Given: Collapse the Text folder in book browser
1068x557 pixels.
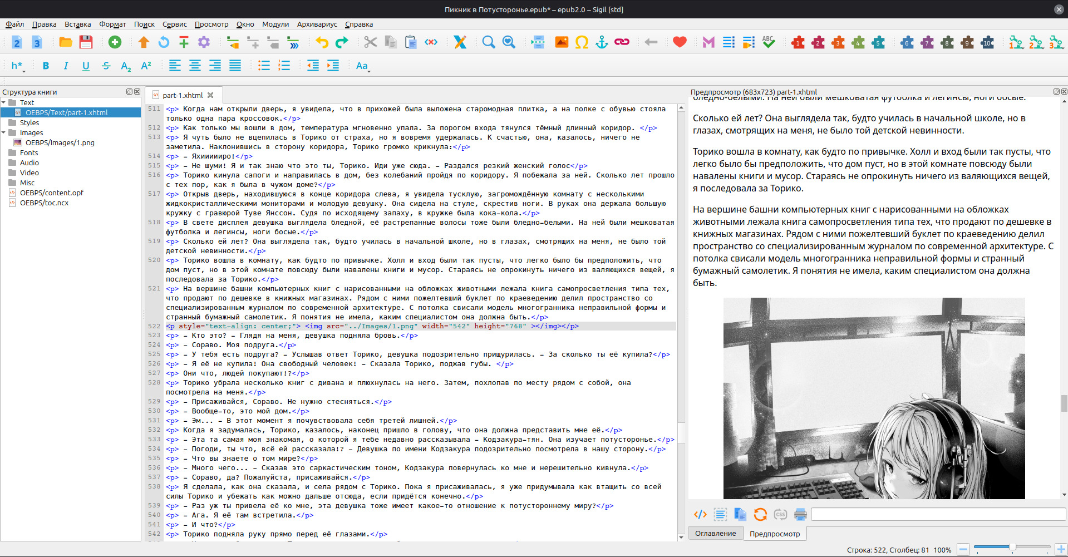Looking at the screenshot, I should point(4,102).
